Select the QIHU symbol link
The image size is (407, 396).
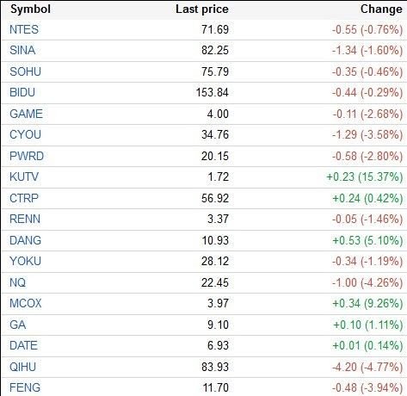22,367
